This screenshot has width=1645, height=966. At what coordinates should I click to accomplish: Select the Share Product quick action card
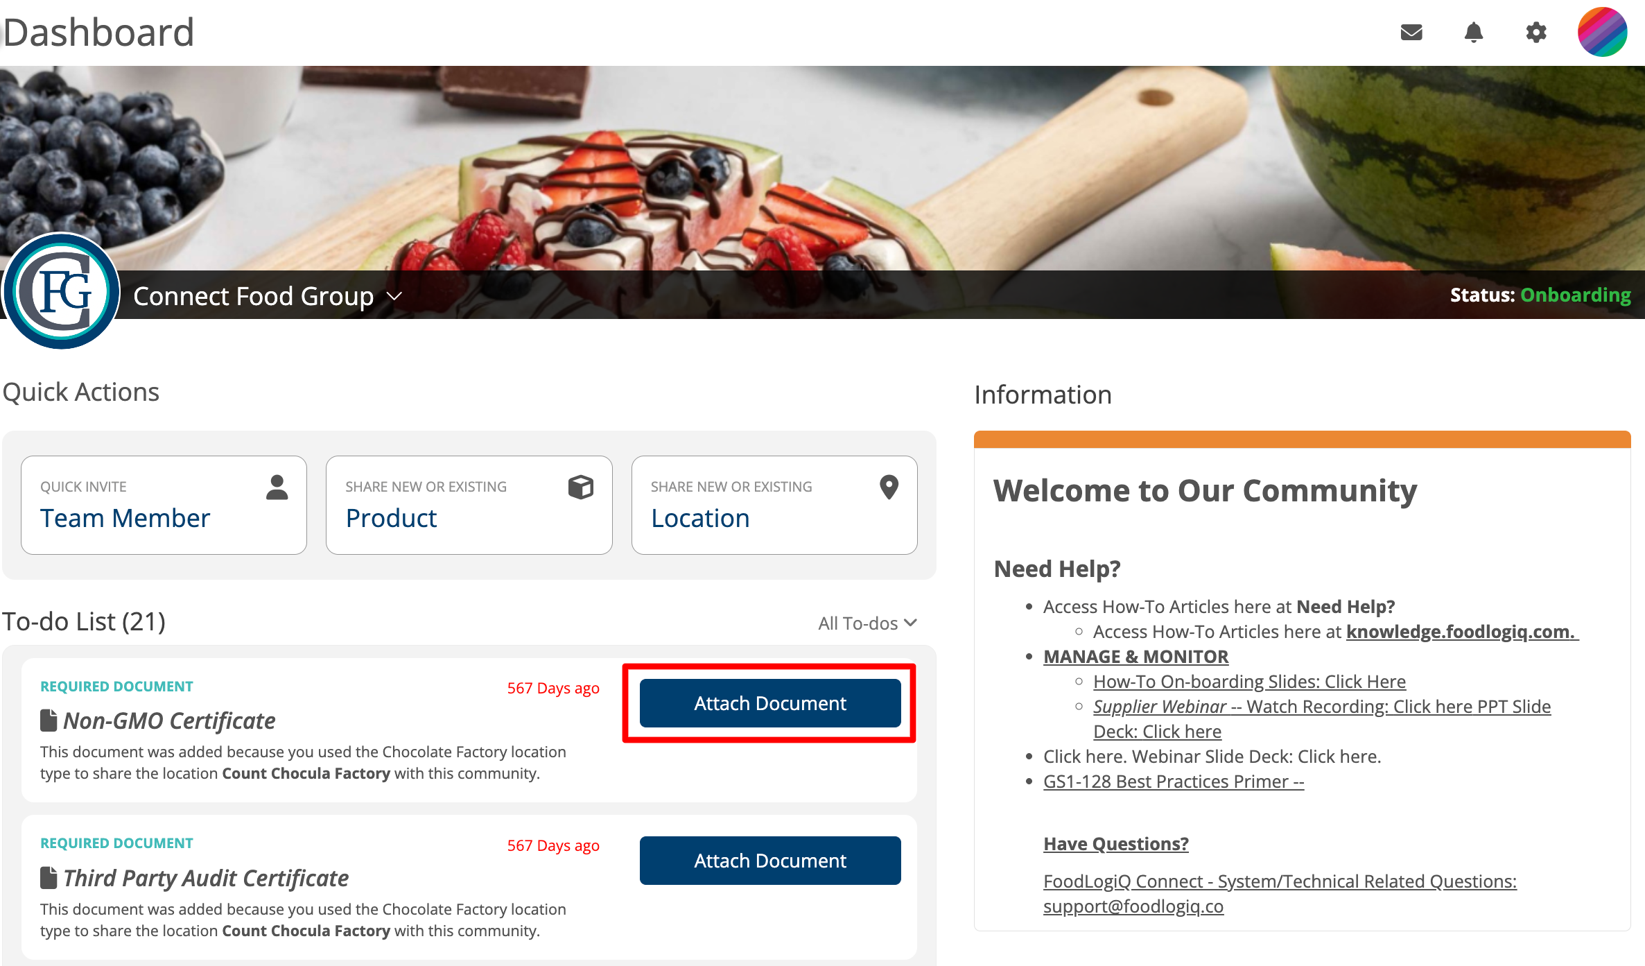(469, 505)
